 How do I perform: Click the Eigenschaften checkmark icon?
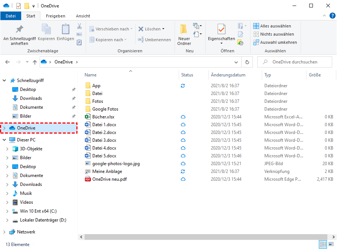pyautogui.click(x=221, y=29)
